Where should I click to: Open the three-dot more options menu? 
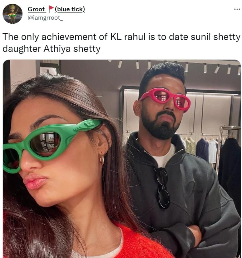(x=237, y=9)
